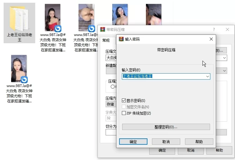
Task: Click player badge on second top-row video
Action: coord(91,29)
